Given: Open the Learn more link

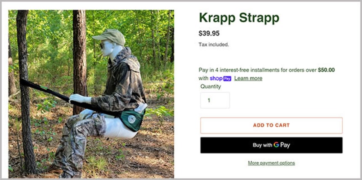Looking at the screenshot, I should [x=248, y=78].
